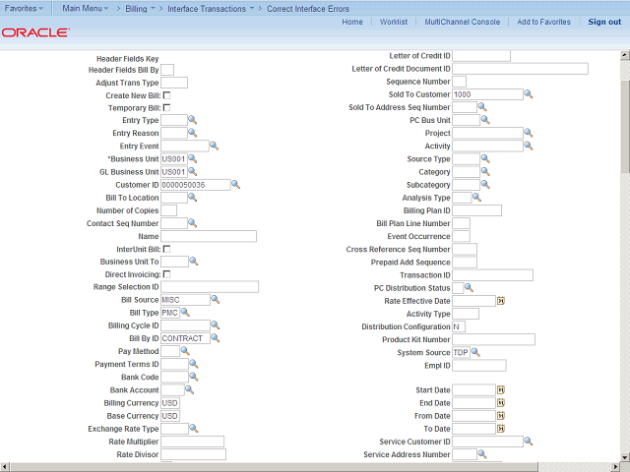The image size is (630, 472).
Task: Look up Sold To Address Seq Number
Action: [482, 107]
